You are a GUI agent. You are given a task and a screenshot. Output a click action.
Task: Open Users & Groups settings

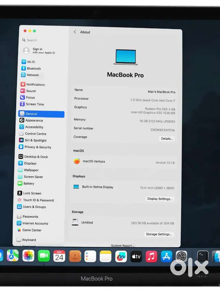tap(31, 207)
